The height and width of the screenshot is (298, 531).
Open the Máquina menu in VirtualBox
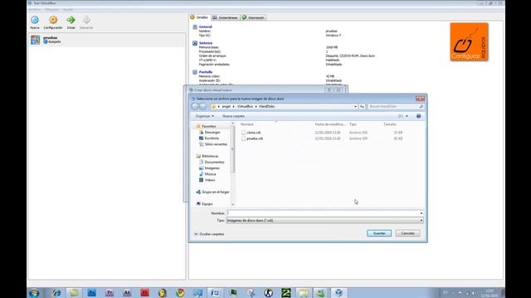pos(51,9)
